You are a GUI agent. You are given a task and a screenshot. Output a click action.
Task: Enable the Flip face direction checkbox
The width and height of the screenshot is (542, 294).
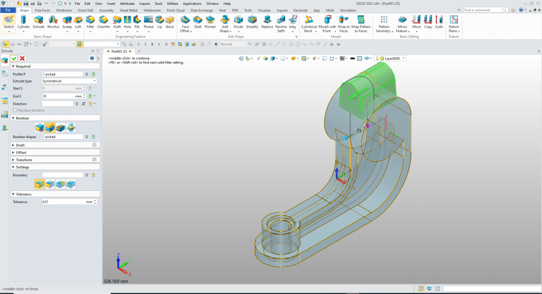pos(15,111)
